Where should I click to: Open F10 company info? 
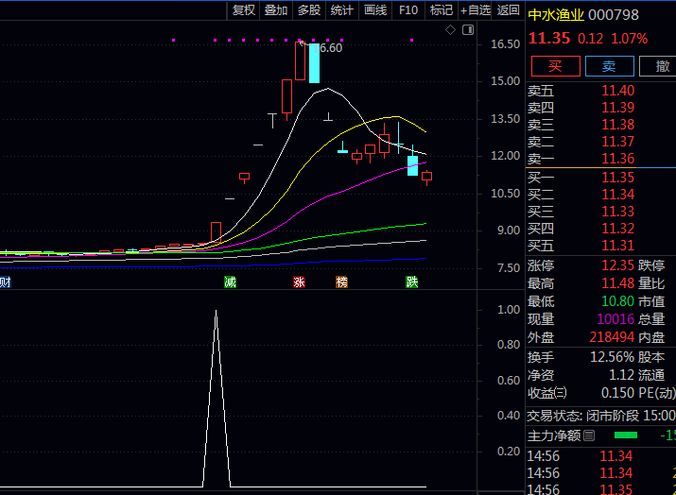point(408,10)
